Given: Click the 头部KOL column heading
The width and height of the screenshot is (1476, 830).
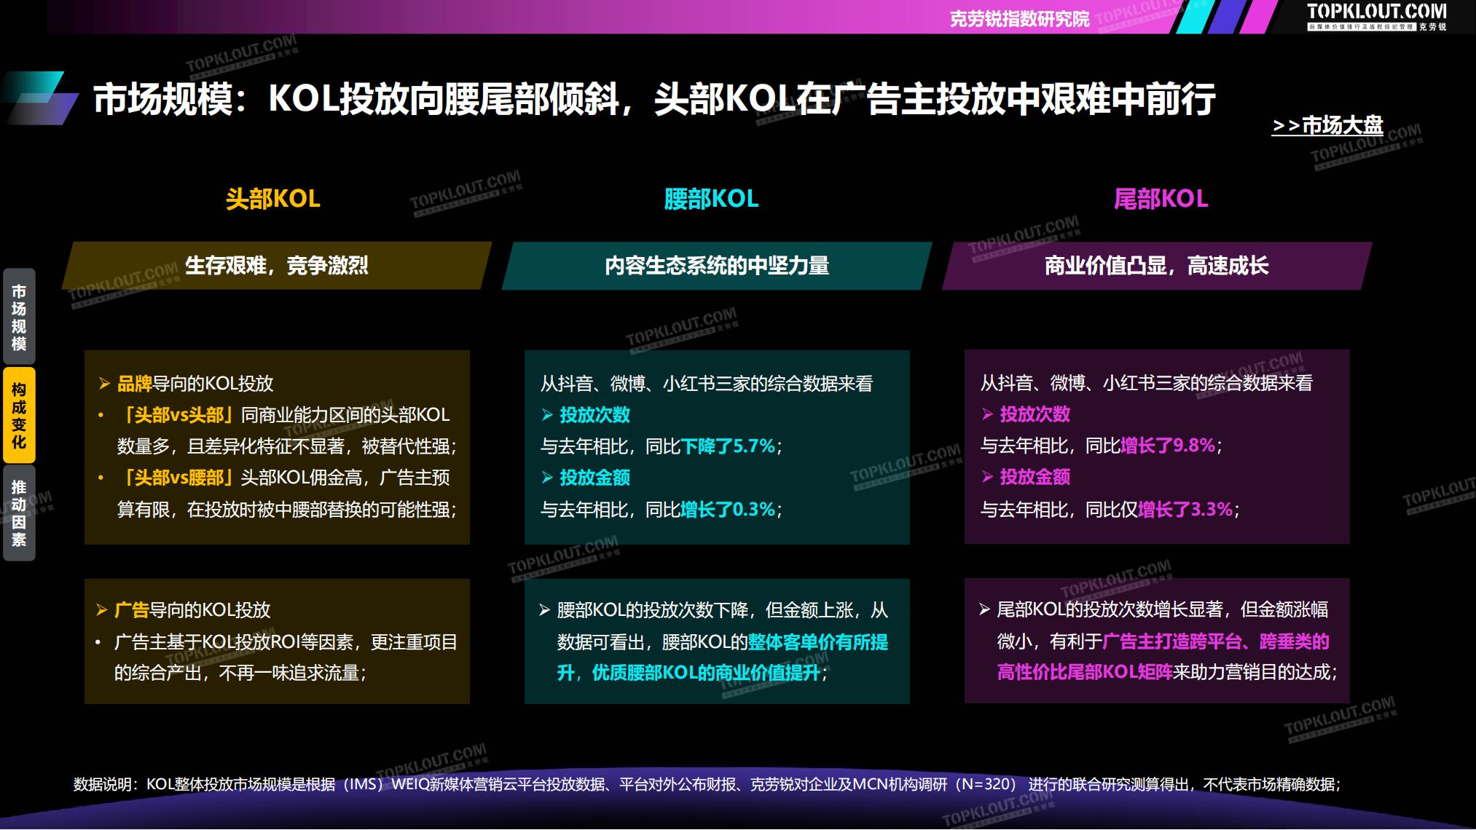Looking at the screenshot, I should coord(273,199).
